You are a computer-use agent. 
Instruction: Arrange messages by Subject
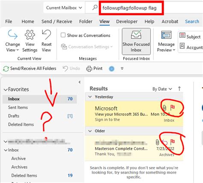pos(190,36)
